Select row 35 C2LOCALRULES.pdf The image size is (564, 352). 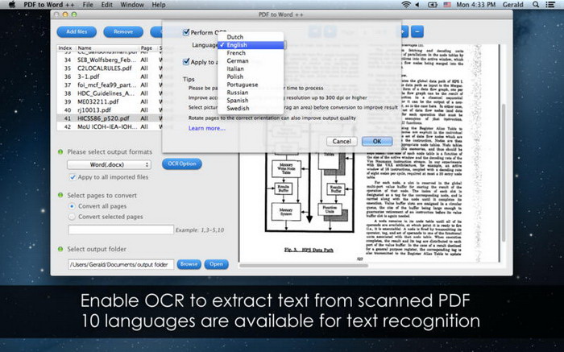pyautogui.click(x=110, y=68)
